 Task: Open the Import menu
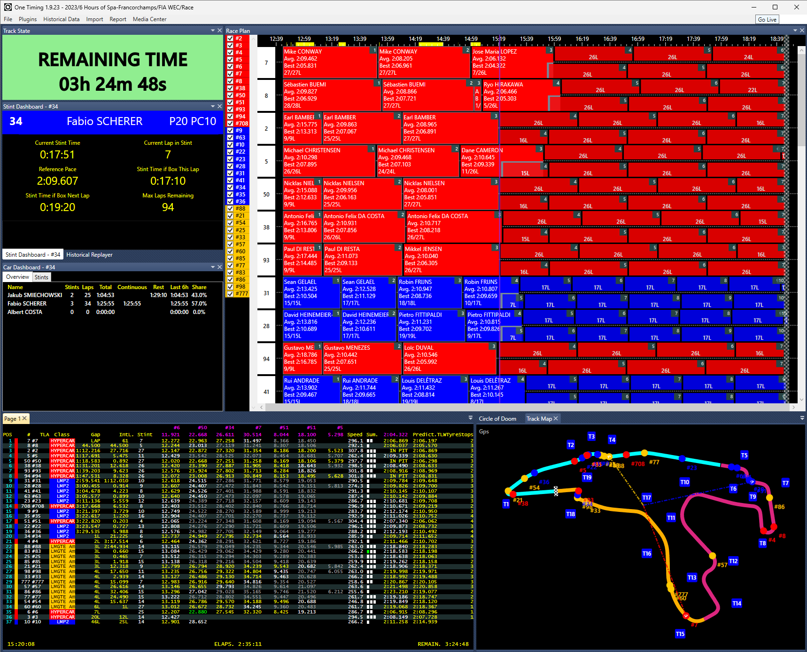[94, 19]
